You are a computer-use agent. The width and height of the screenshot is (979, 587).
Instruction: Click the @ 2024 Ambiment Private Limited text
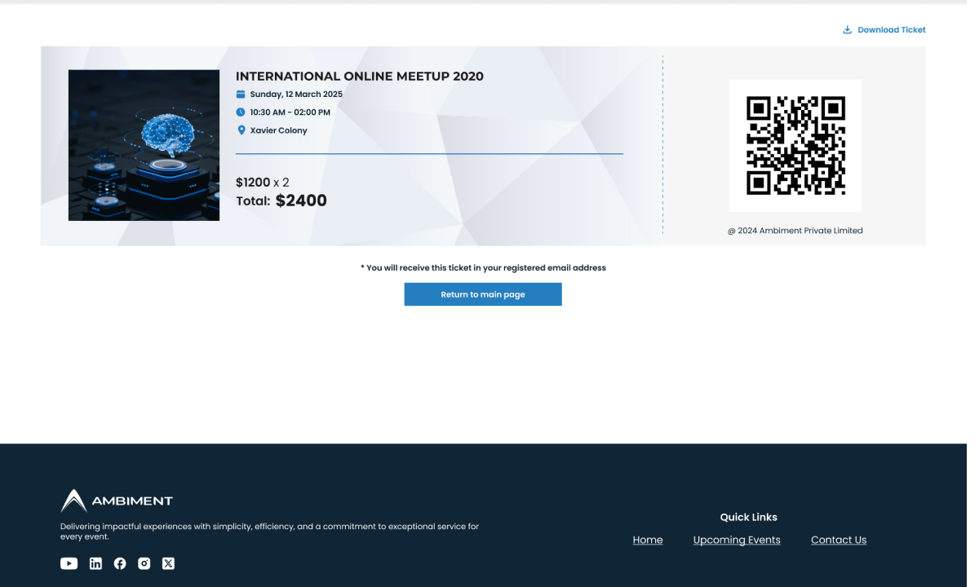point(795,231)
